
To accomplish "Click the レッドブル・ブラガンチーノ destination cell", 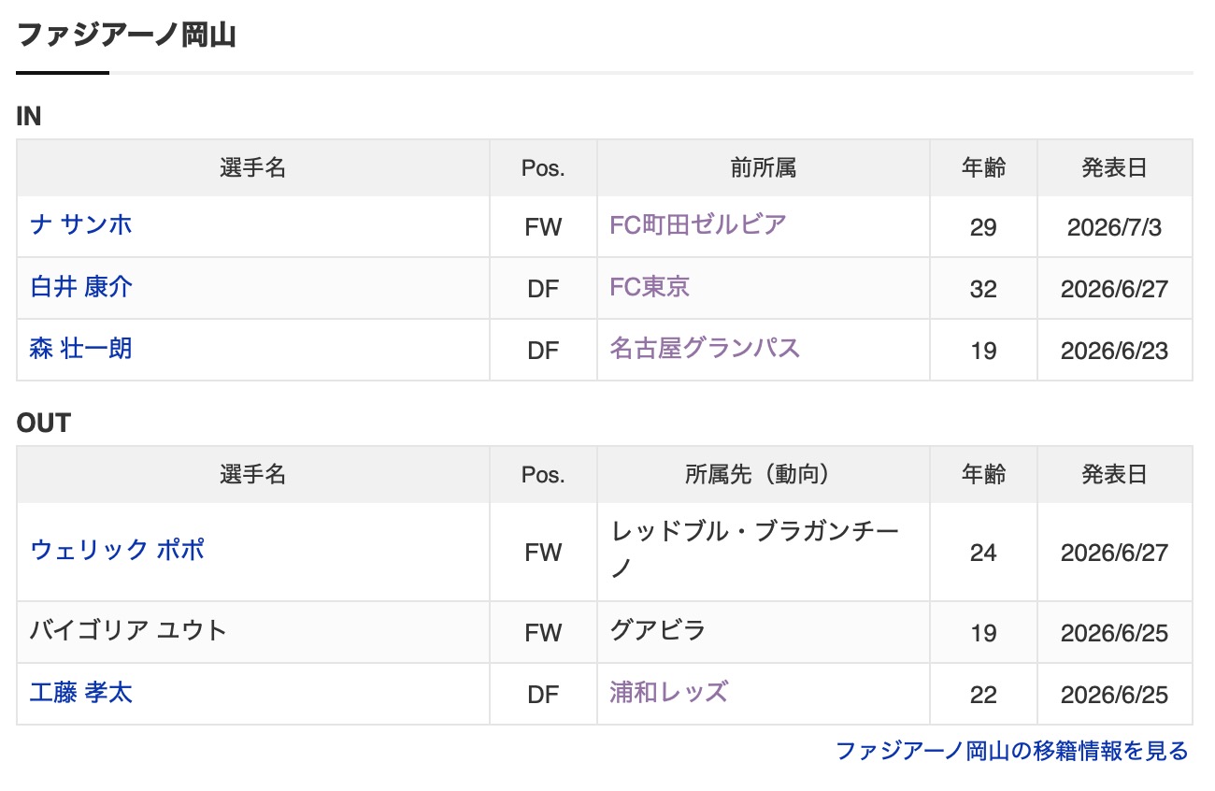I will coord(764,552).
